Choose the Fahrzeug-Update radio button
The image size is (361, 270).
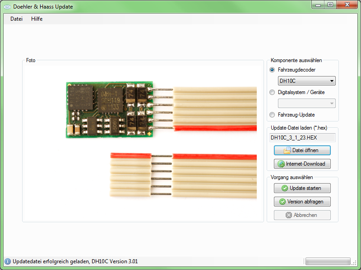[x=272, y=115]
